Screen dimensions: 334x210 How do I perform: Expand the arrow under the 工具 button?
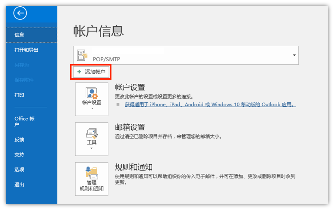point(92,148)
